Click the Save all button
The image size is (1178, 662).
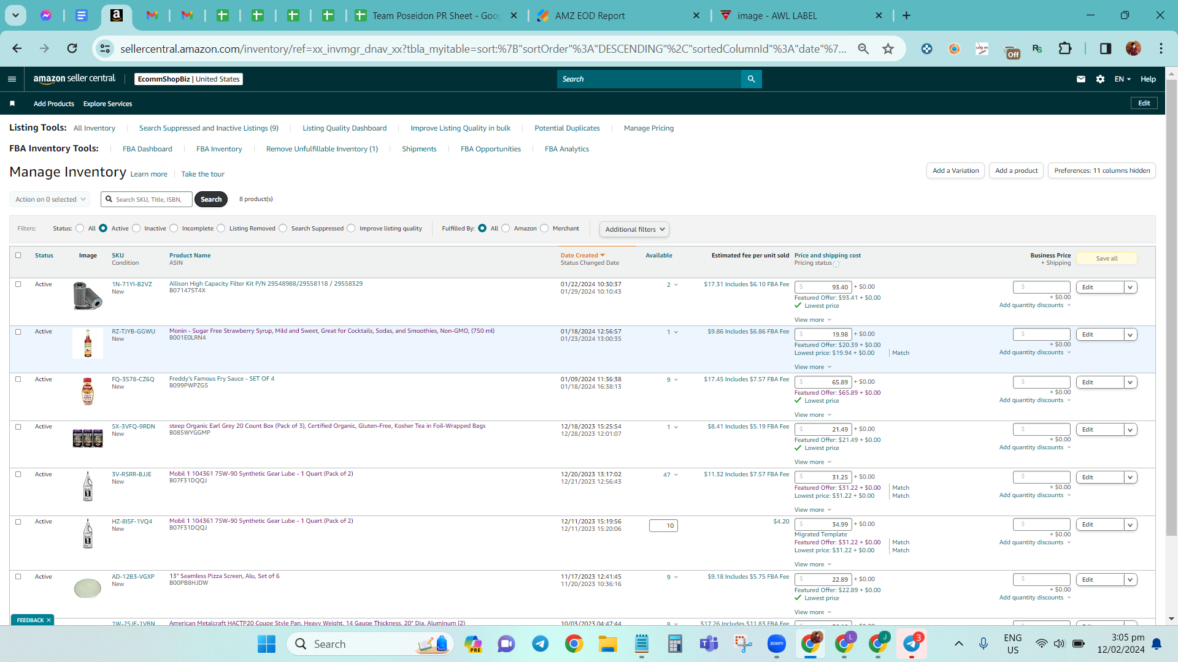click(x=1107, y=259)
